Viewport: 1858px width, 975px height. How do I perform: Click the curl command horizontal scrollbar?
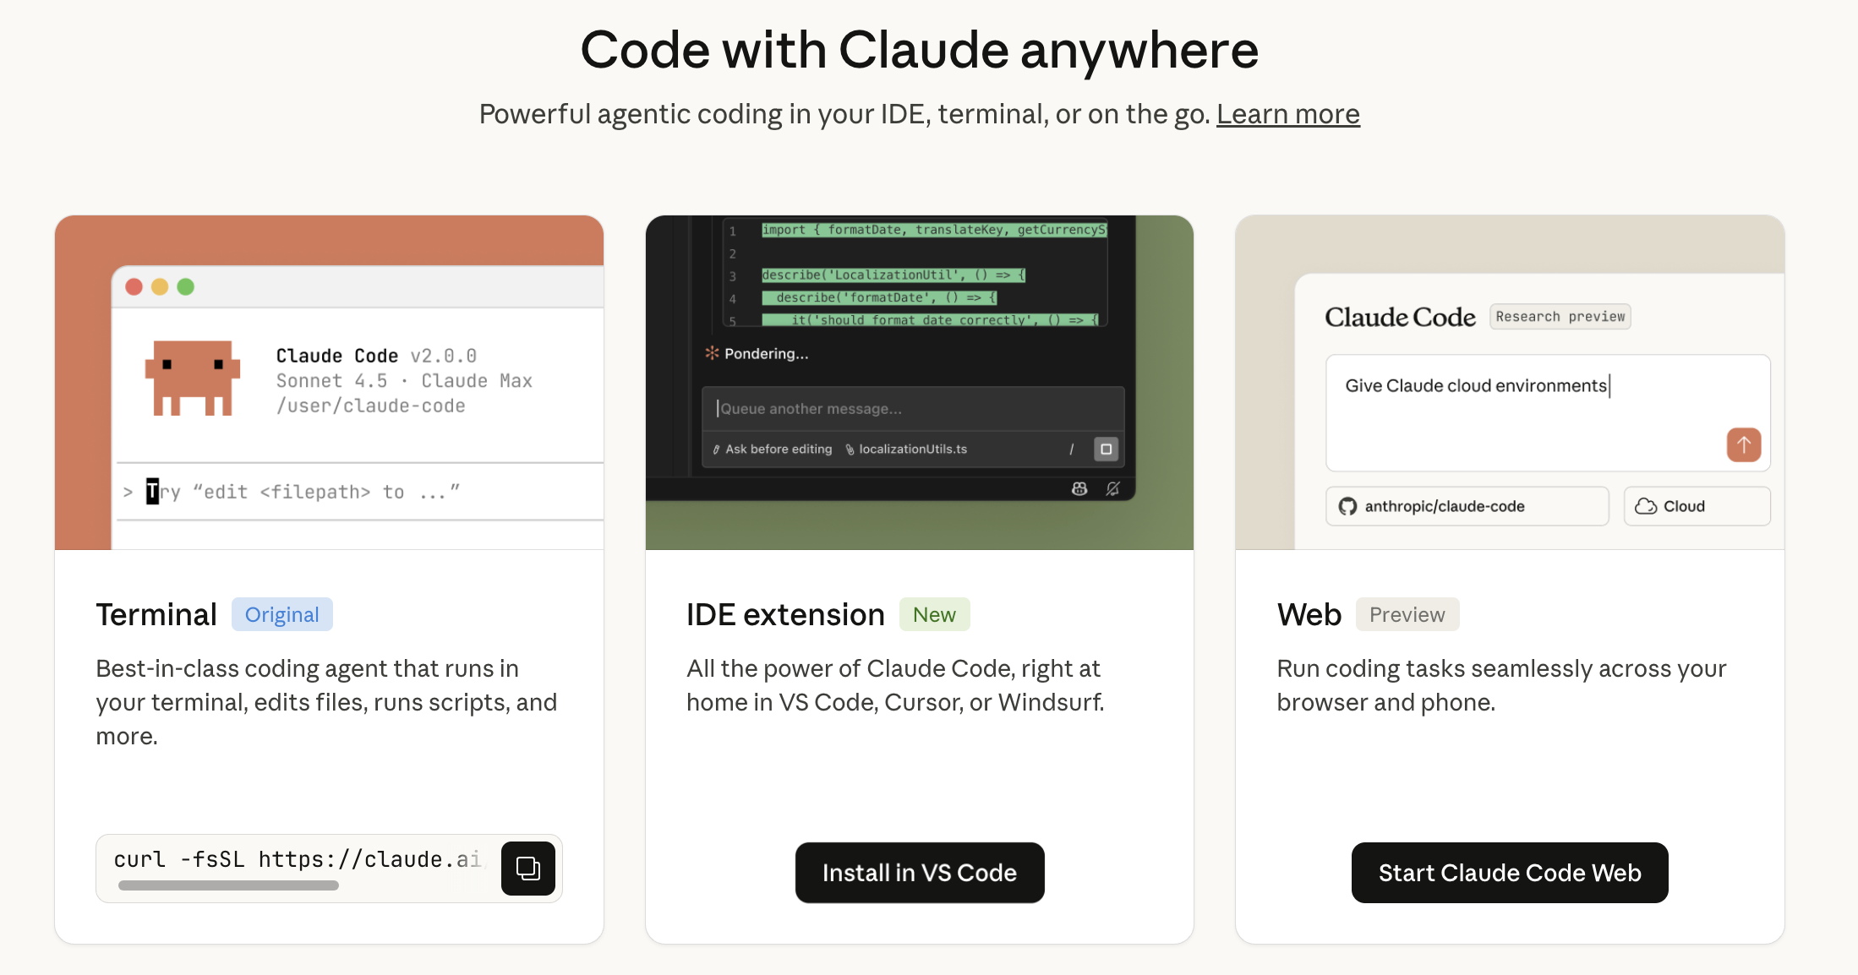coord(228,885)
